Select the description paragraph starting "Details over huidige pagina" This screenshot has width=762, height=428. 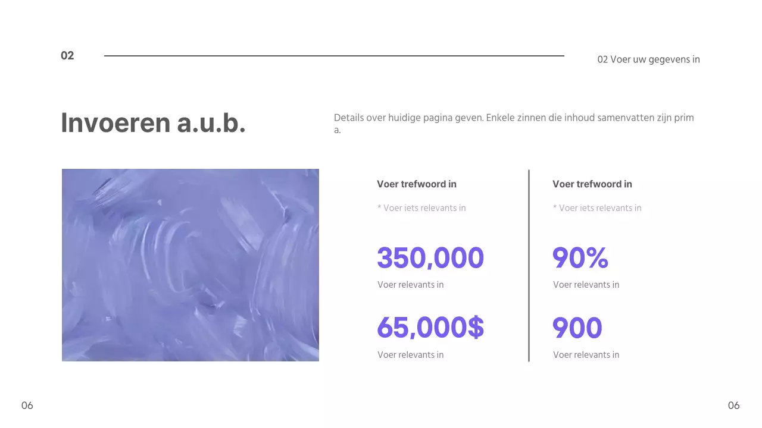click(x=514, y=124)
